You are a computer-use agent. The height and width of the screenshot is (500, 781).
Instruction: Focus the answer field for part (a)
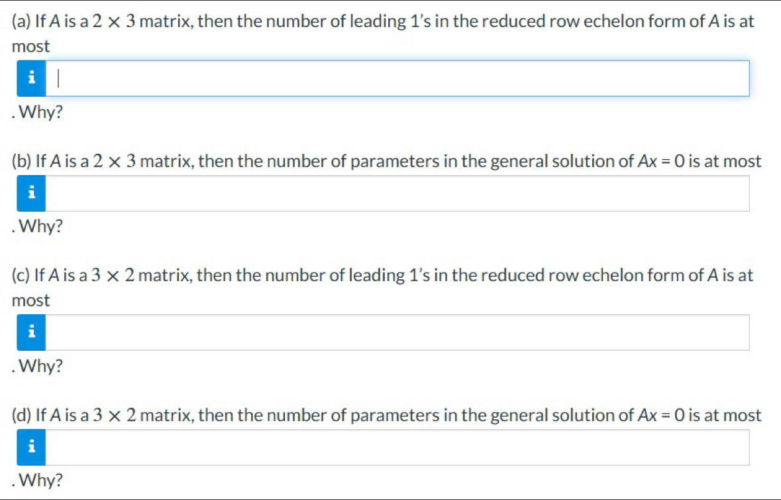397,79
